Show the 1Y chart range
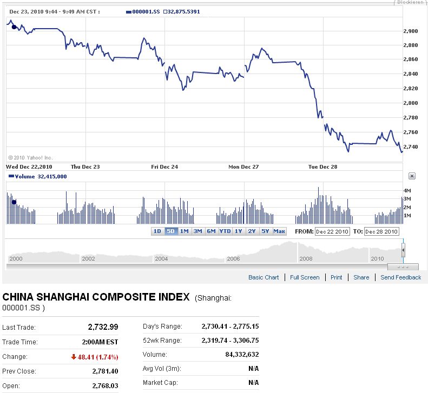 239,231
